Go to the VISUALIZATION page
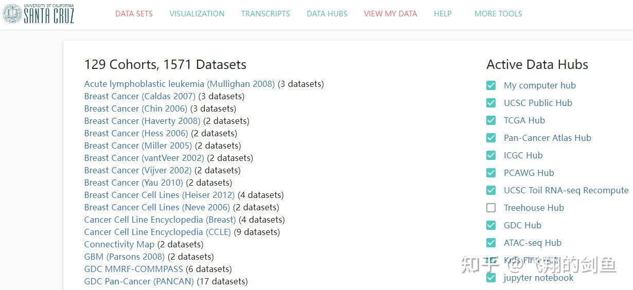Screen dimensions: 633x290 point(197,14)
